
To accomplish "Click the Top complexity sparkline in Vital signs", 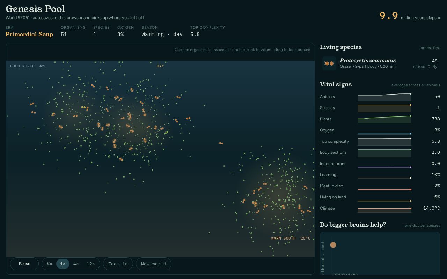I will (384, 141).
